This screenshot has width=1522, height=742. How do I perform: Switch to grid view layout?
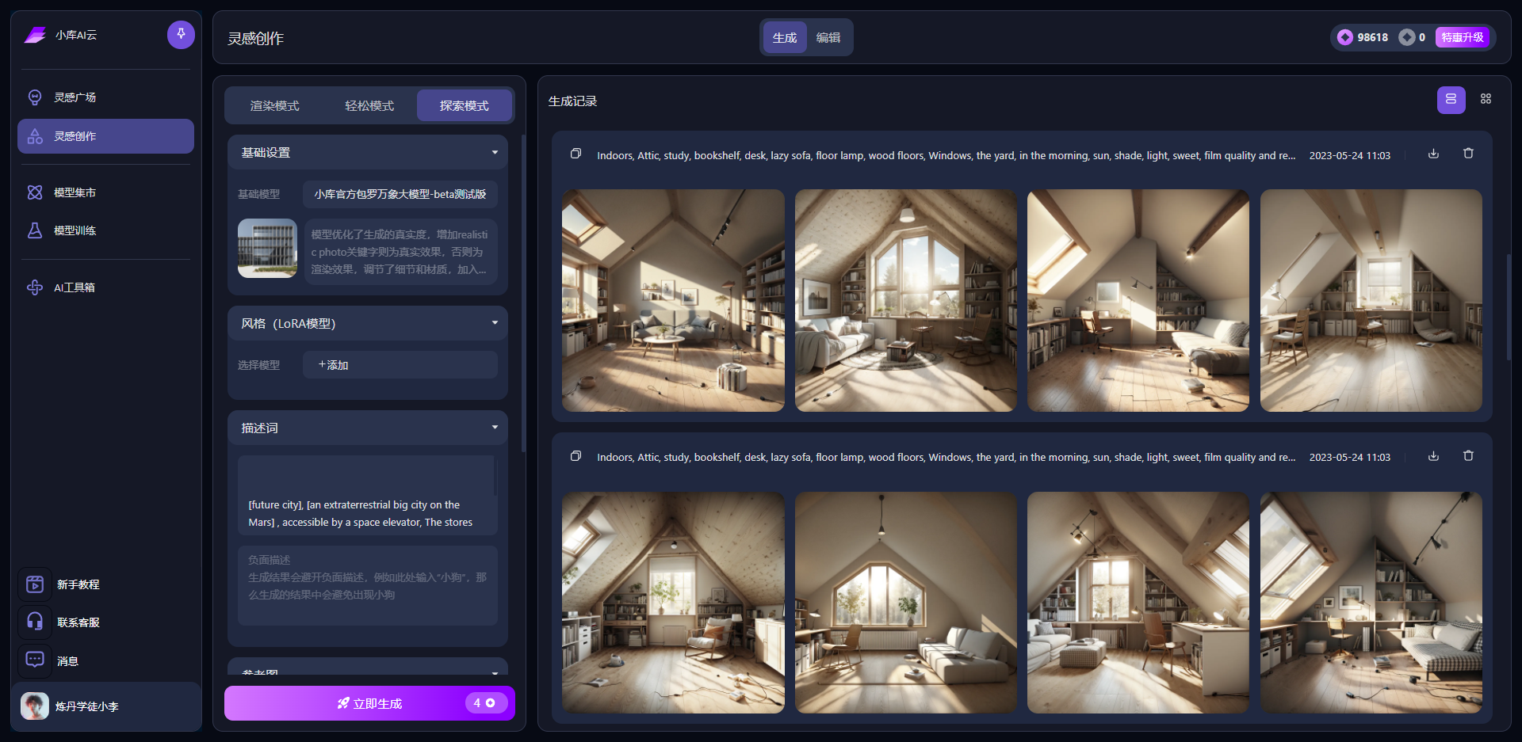tap(1486, 100)
